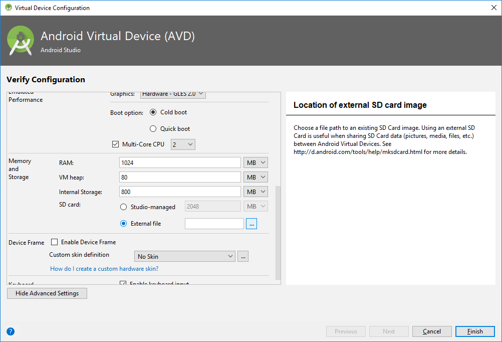Viewport: 502px width, 342px height.
Task: Choose Studio-managed SD card option
Action: tap(124, 207)
